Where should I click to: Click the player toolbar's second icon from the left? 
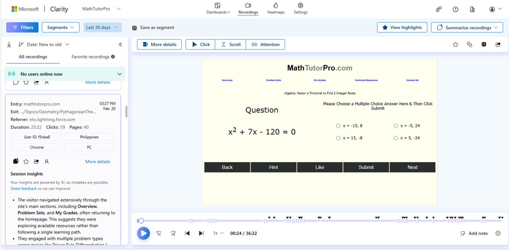[x=470, y=45]
